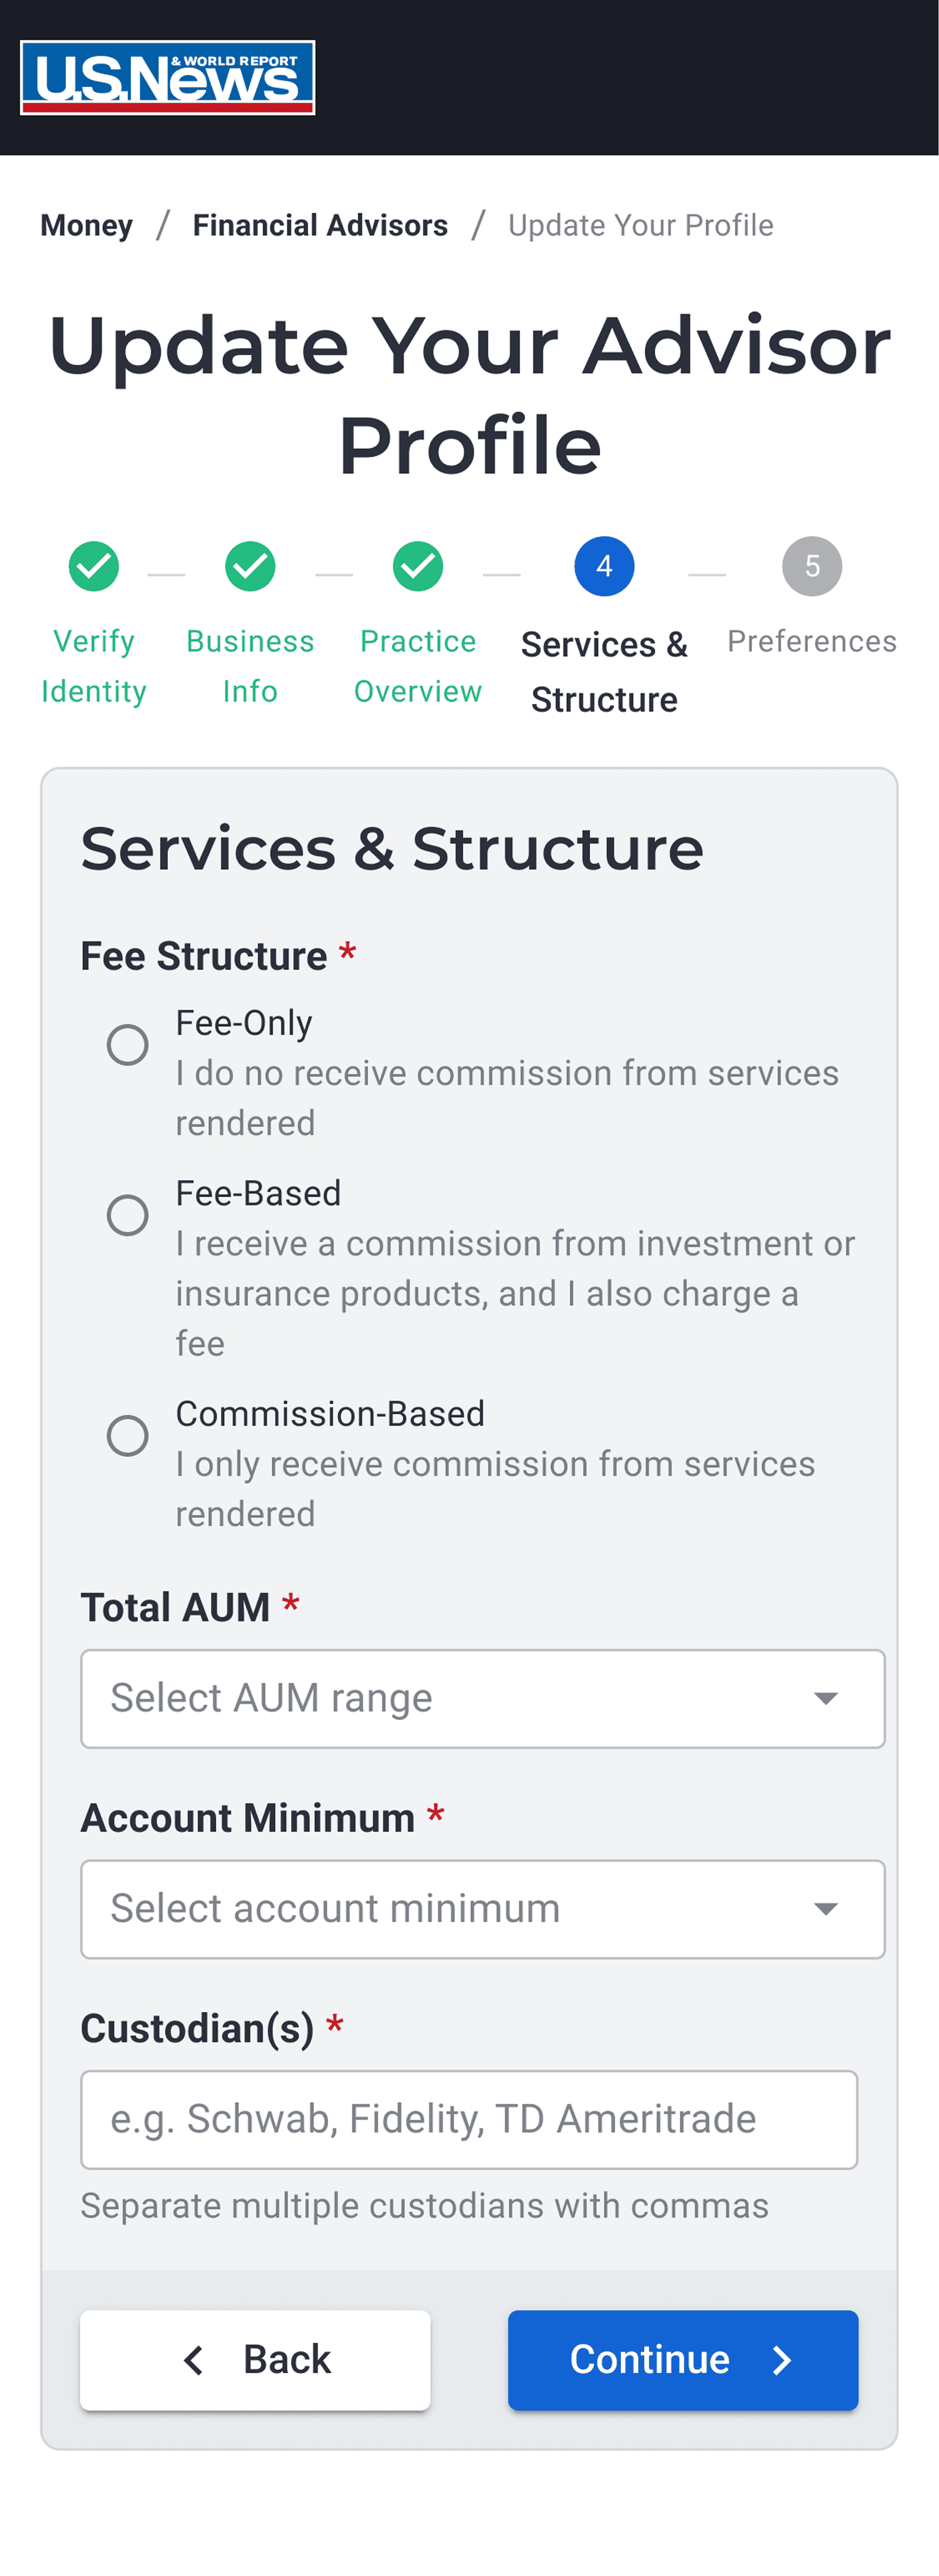Click the step 4 circle icon
Image resolution: width=939 pixels, height=2576 pixels.
[x=604, y=567]
